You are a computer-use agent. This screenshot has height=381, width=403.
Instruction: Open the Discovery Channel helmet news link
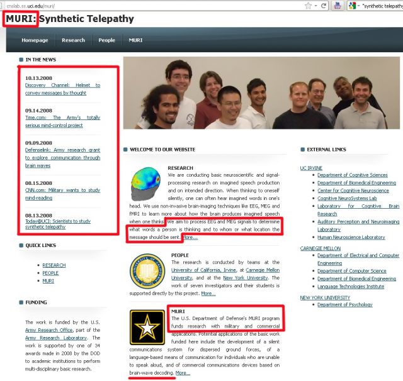63,89
